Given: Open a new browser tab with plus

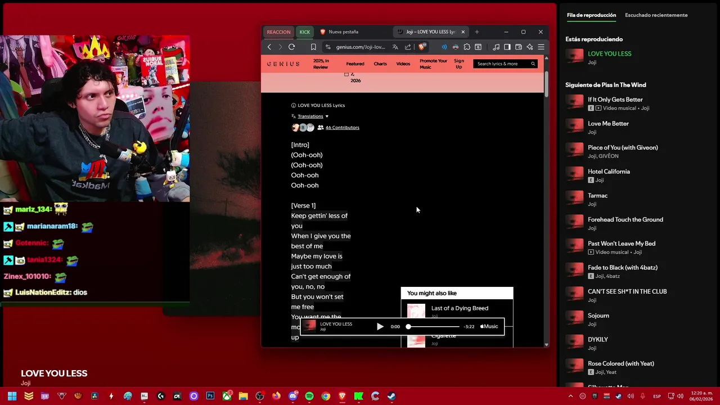Looking at the screenshot, I should 477,32.
